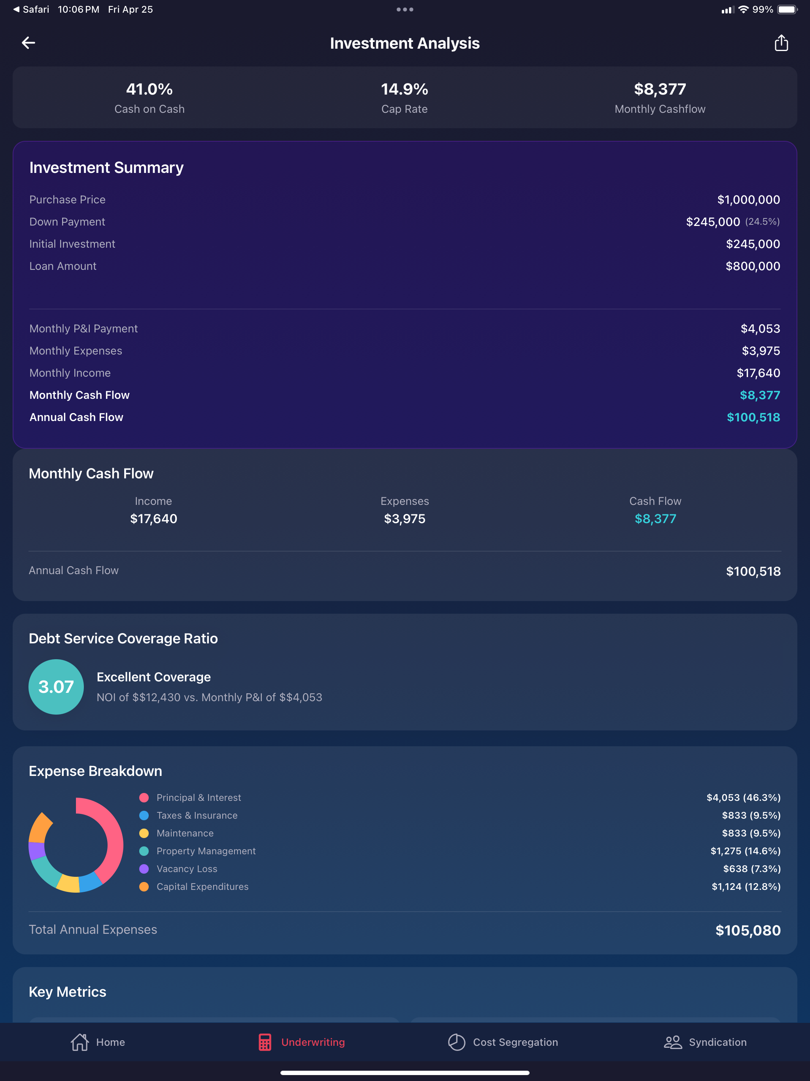This screenshot has height=1081, width=810.
Task: Tap the share icon top right
Action: coord(781,43)
